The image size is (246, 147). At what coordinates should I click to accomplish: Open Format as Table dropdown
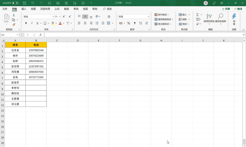[163, 19]
